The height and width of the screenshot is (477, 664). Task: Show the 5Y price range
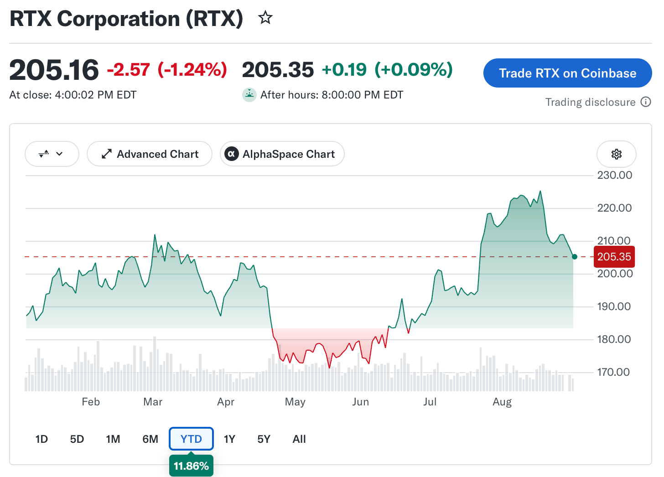click(x=264, y=439)
